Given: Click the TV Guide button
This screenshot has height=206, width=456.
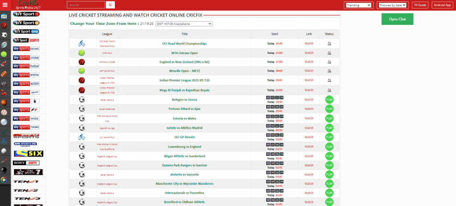Looking at the screenshot, I should click(x=420, y=5).
